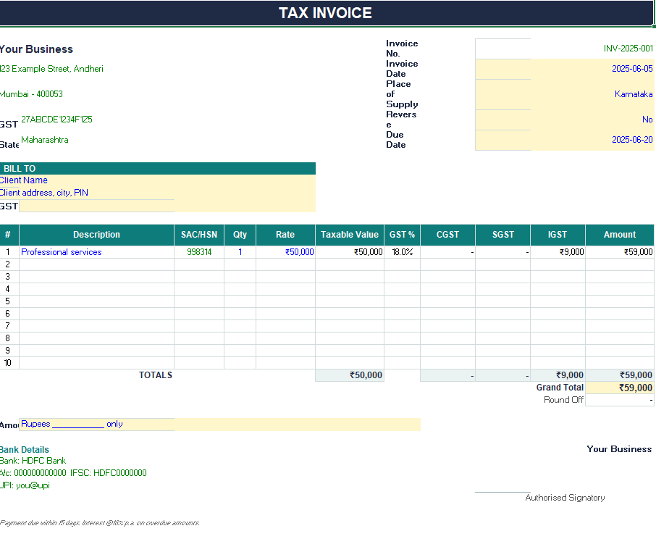Select the Qty column header
The width and height of the screenshot is (656, 560).
point(240,235)
